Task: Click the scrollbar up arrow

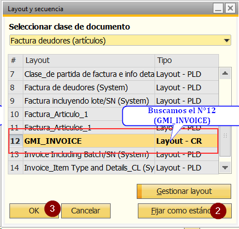Action: 225,74
